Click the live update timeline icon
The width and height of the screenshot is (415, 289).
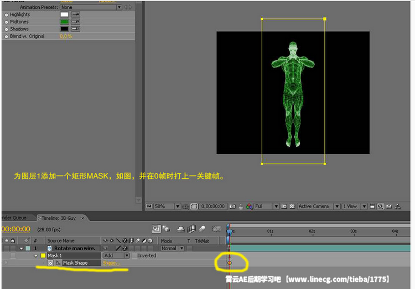[x=156, y=229]
